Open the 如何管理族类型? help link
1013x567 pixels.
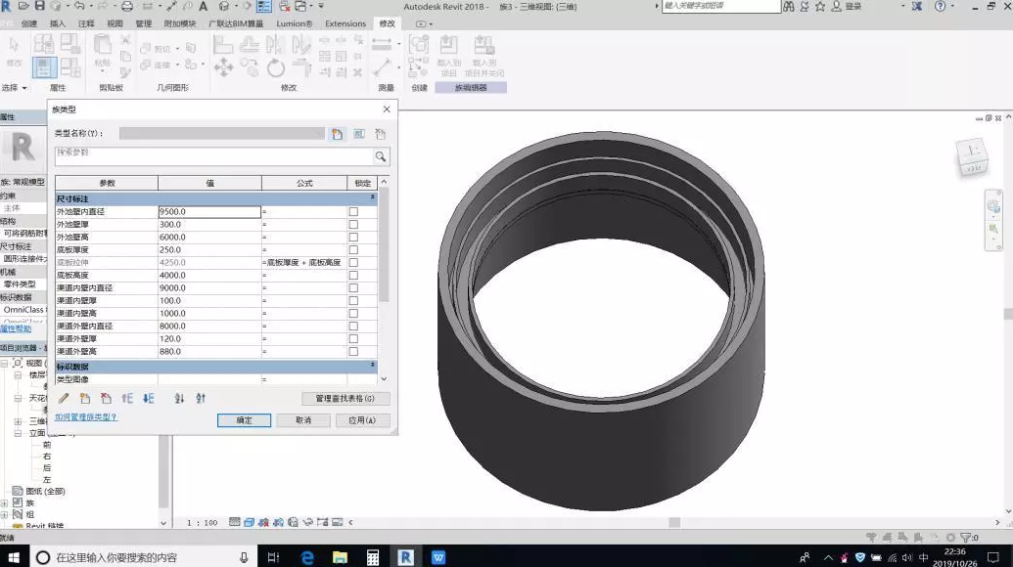coord(86,417)
